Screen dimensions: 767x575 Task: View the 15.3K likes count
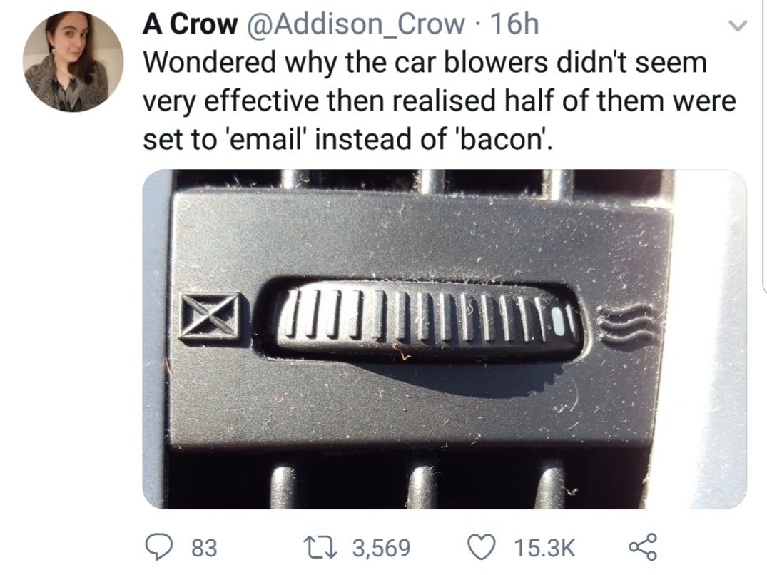pyautogui.click(x=544, y=548)
